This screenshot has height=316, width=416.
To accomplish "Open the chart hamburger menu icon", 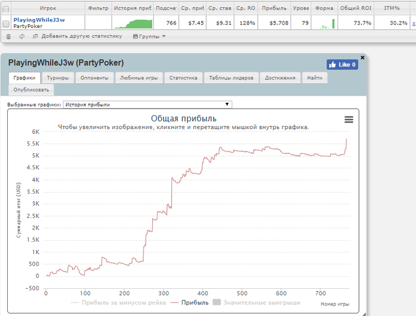I will coord(349,119).
